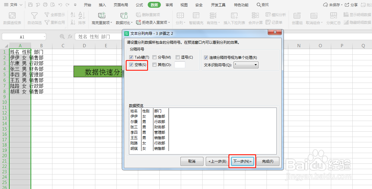Select the 数据透视表 (PivotTable) icon
The height and width of the screenshot is (189, 372).
(12, 15)
